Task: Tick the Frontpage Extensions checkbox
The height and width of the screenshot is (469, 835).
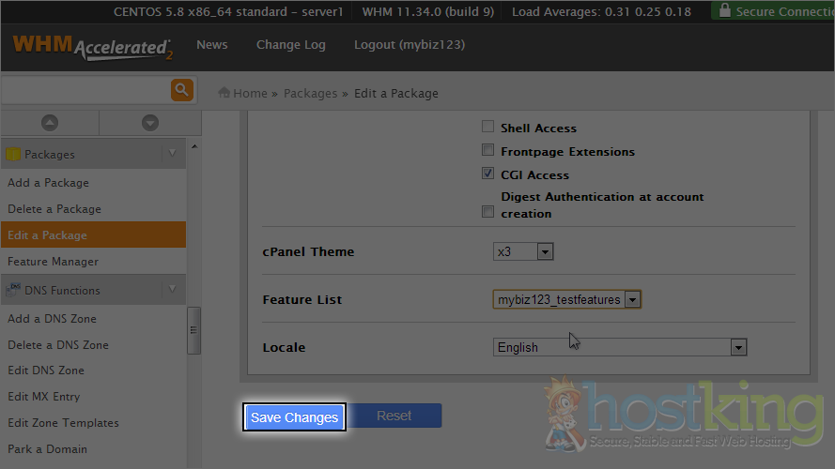Action: click(487, 151)
